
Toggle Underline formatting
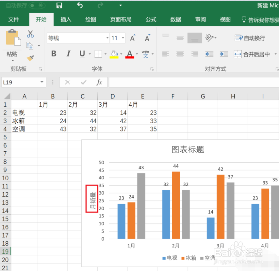click(x=82, y=53)
